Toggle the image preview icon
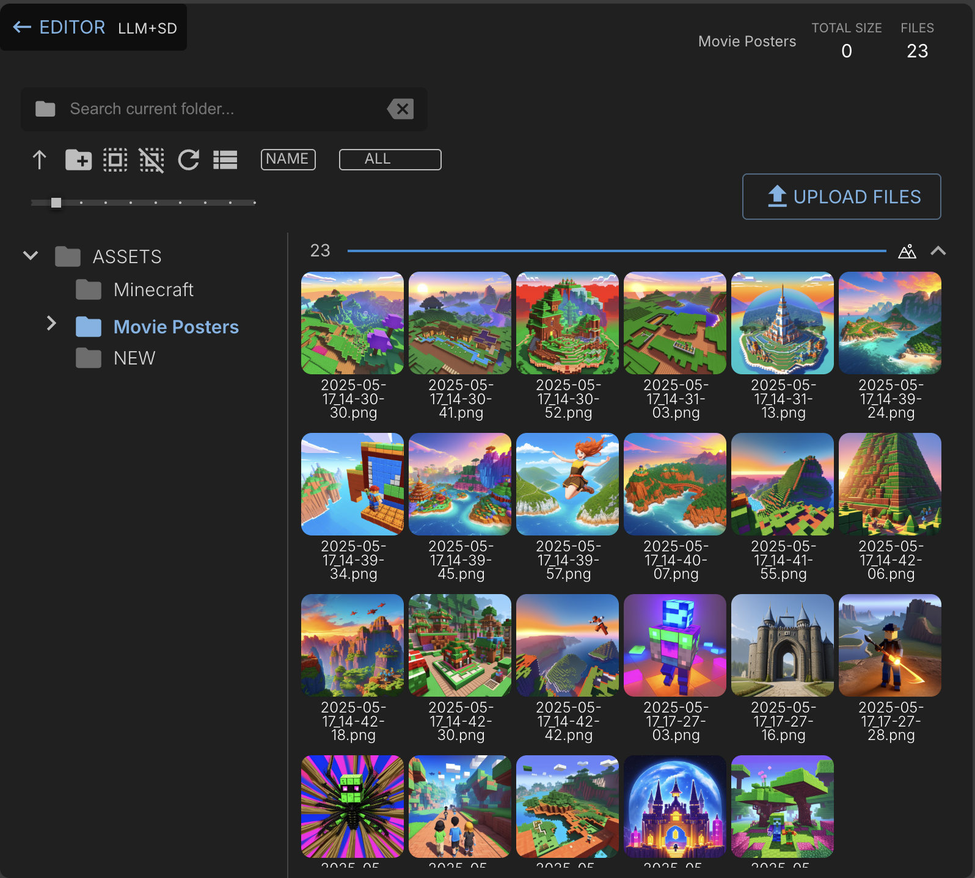The height and width of the screenshot is (878, 975). click(x=907, y=251)
